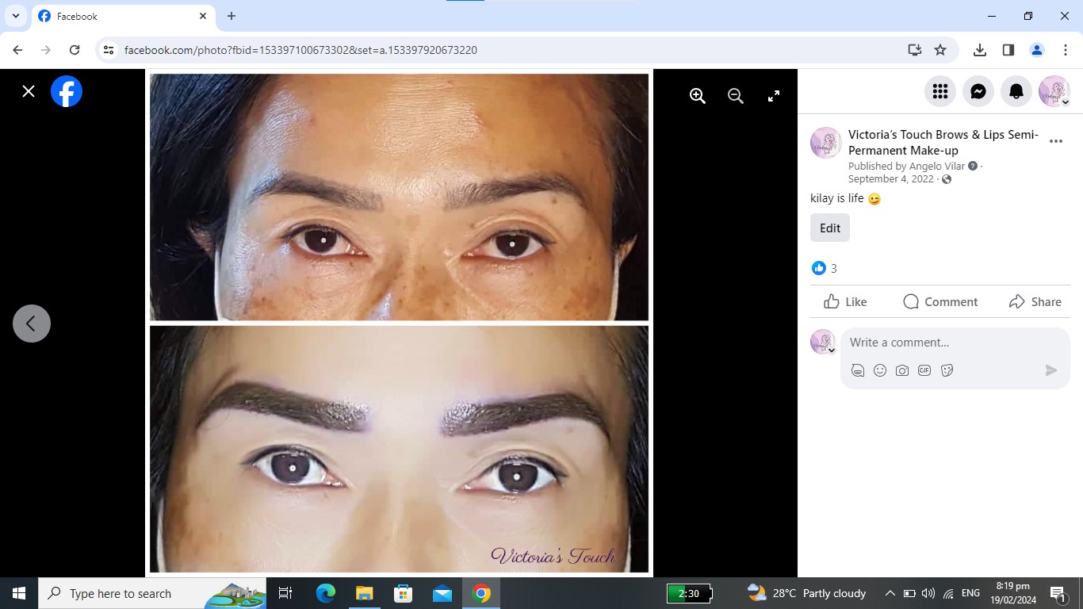
Task: Open the taskbar clock and calendar
Action: 1012,593
